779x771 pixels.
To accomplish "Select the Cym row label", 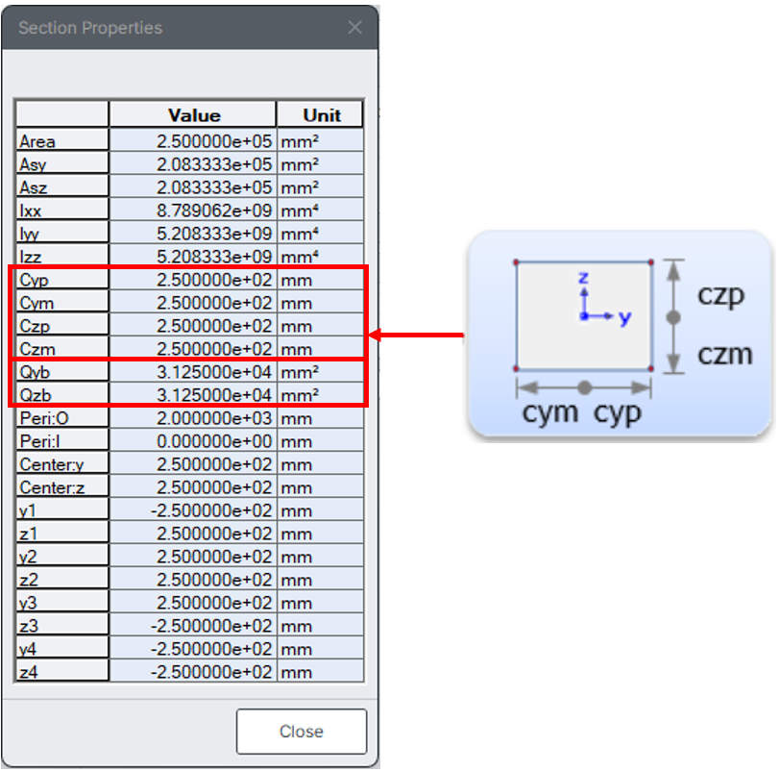I will [x=62, y=302].
